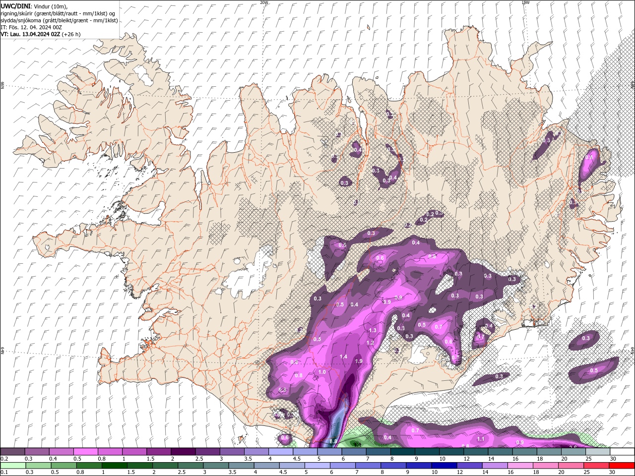This screenshot has height=476, width=635.
Task: Click the snow legend swatch starting at 0.2
Action: [x=12, y=452]
